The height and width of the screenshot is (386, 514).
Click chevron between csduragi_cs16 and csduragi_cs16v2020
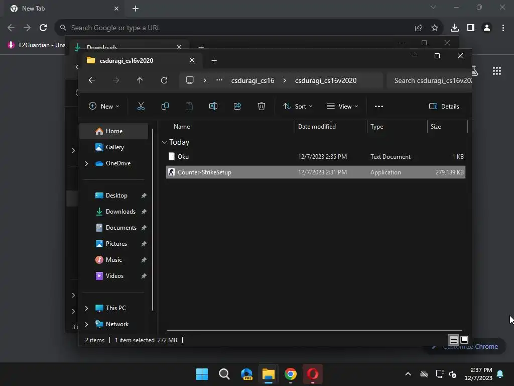(x=285, y=80)
